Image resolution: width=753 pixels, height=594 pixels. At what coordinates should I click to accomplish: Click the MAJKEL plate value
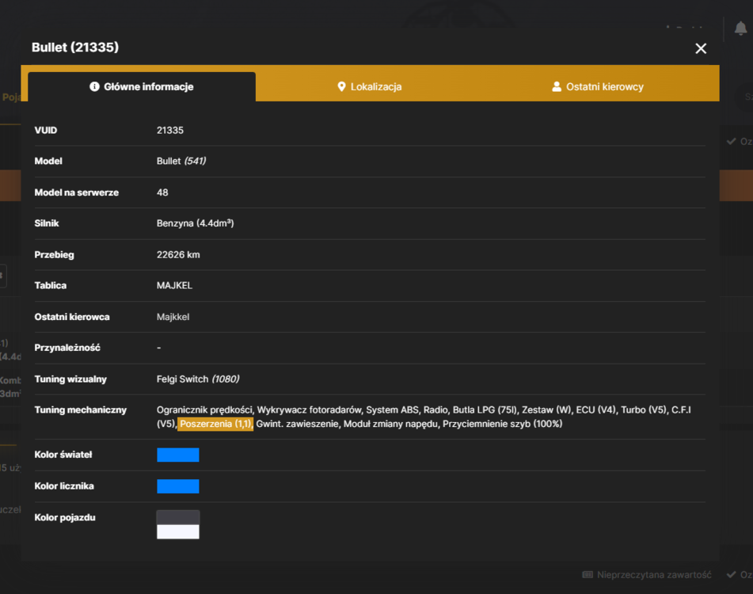pyautogui.click(x=174, y=285)
